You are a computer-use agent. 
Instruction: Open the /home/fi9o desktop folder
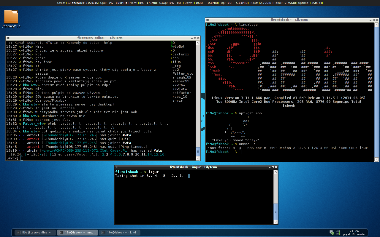tap(11, 17)
